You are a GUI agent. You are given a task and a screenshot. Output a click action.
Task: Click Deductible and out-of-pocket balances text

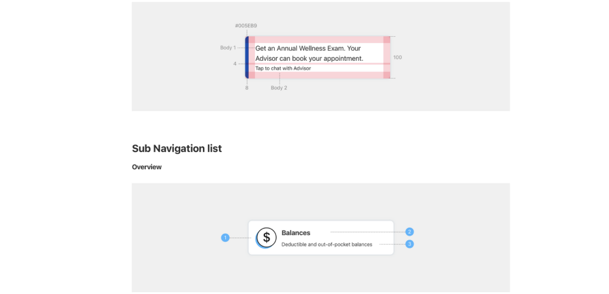tap(327, 245)
